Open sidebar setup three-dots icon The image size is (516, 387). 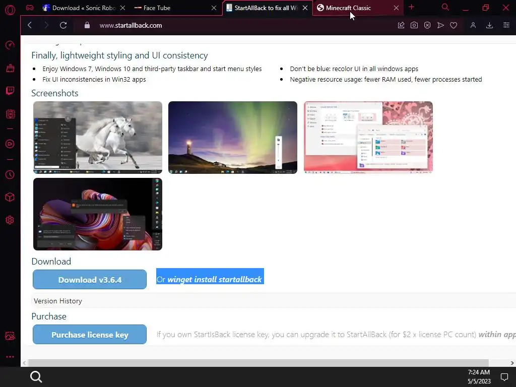[10, 357]
